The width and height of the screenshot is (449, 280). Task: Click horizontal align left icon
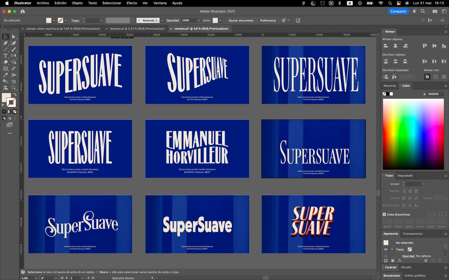coord(386,46)
